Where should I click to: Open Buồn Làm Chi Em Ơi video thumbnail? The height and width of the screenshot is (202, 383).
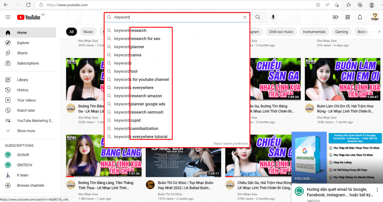pos(343,79)
